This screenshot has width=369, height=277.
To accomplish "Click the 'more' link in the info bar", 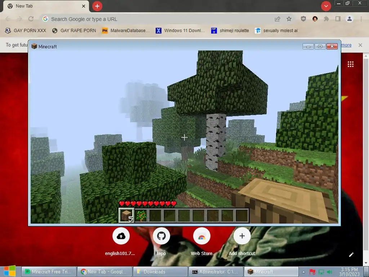I will (x=346, y=45).
